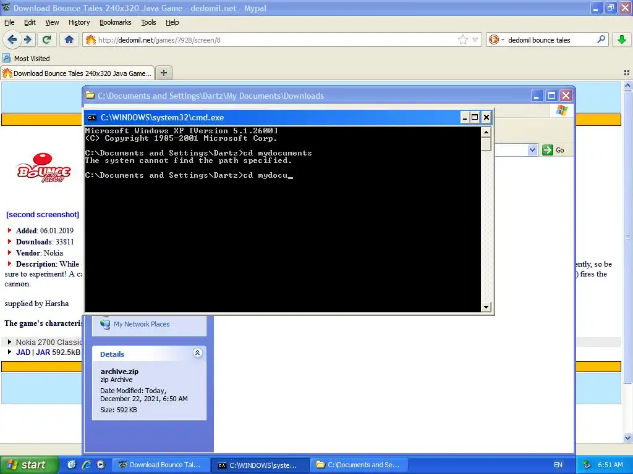Open the address bar history dropdown arrow

475,40
